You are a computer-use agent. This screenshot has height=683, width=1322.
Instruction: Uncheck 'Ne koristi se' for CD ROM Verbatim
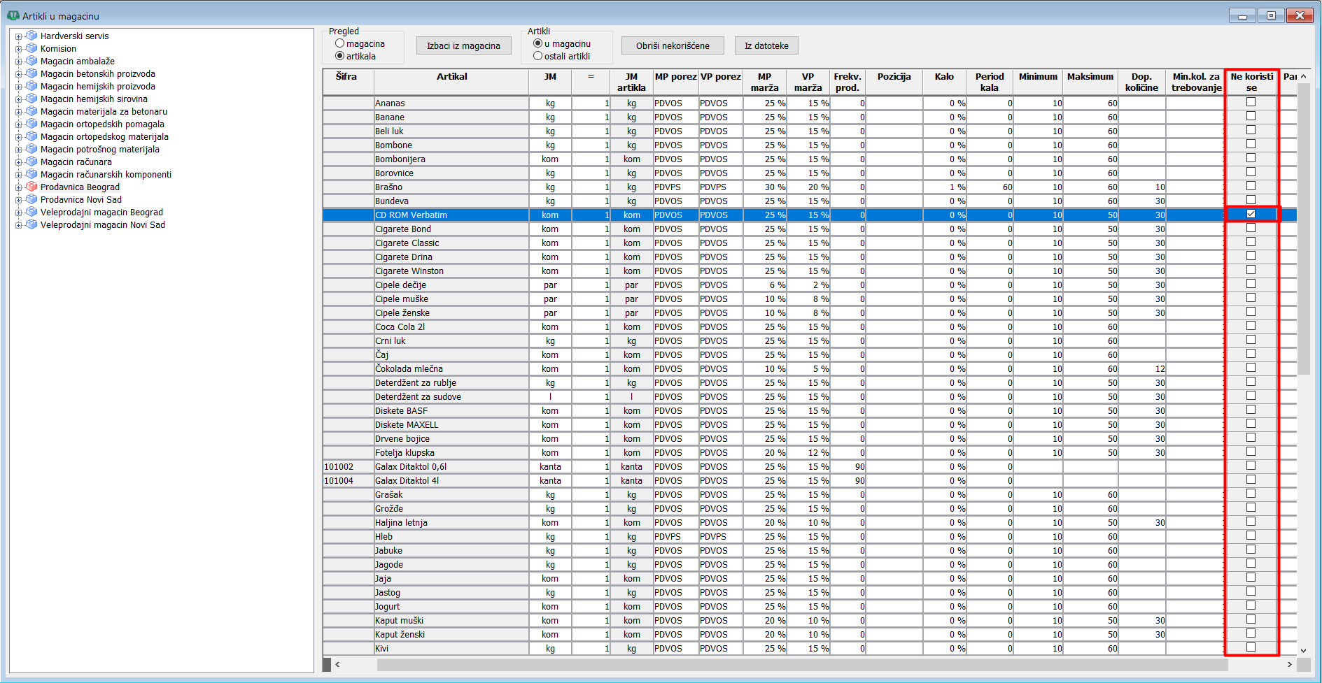(x=1251, y=214)
